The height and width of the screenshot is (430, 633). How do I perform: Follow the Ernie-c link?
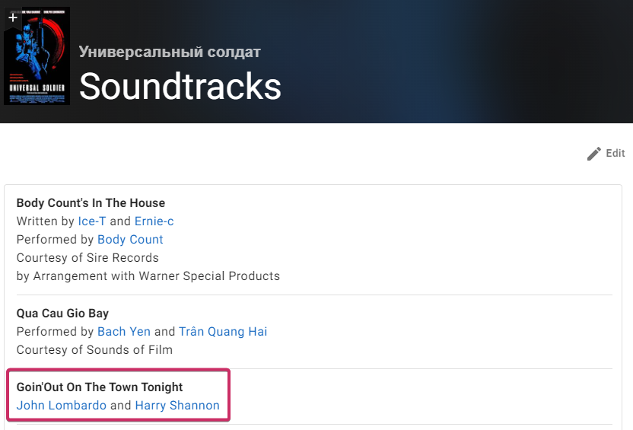pos(154,221)
